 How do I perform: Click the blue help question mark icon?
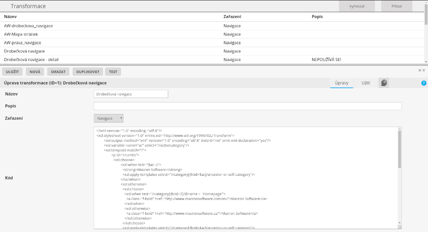tap(424, 83)
